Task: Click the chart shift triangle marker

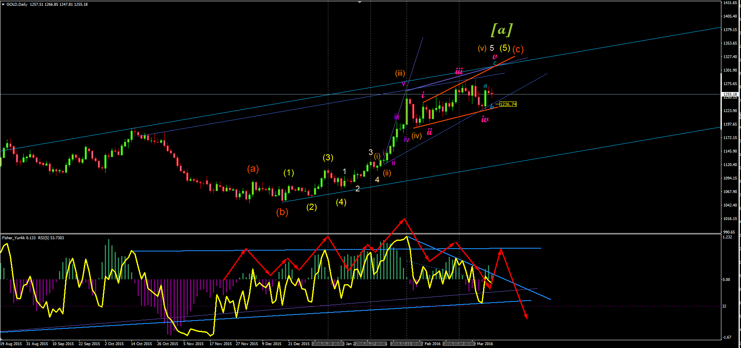Action: 359,2
